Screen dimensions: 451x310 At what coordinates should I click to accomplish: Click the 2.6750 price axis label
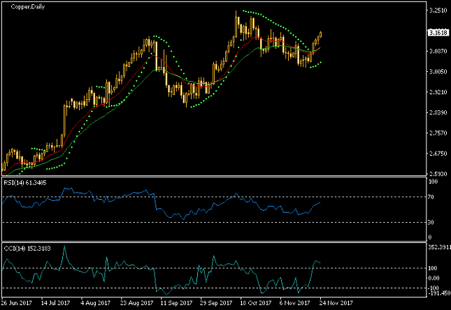(438, 154)
